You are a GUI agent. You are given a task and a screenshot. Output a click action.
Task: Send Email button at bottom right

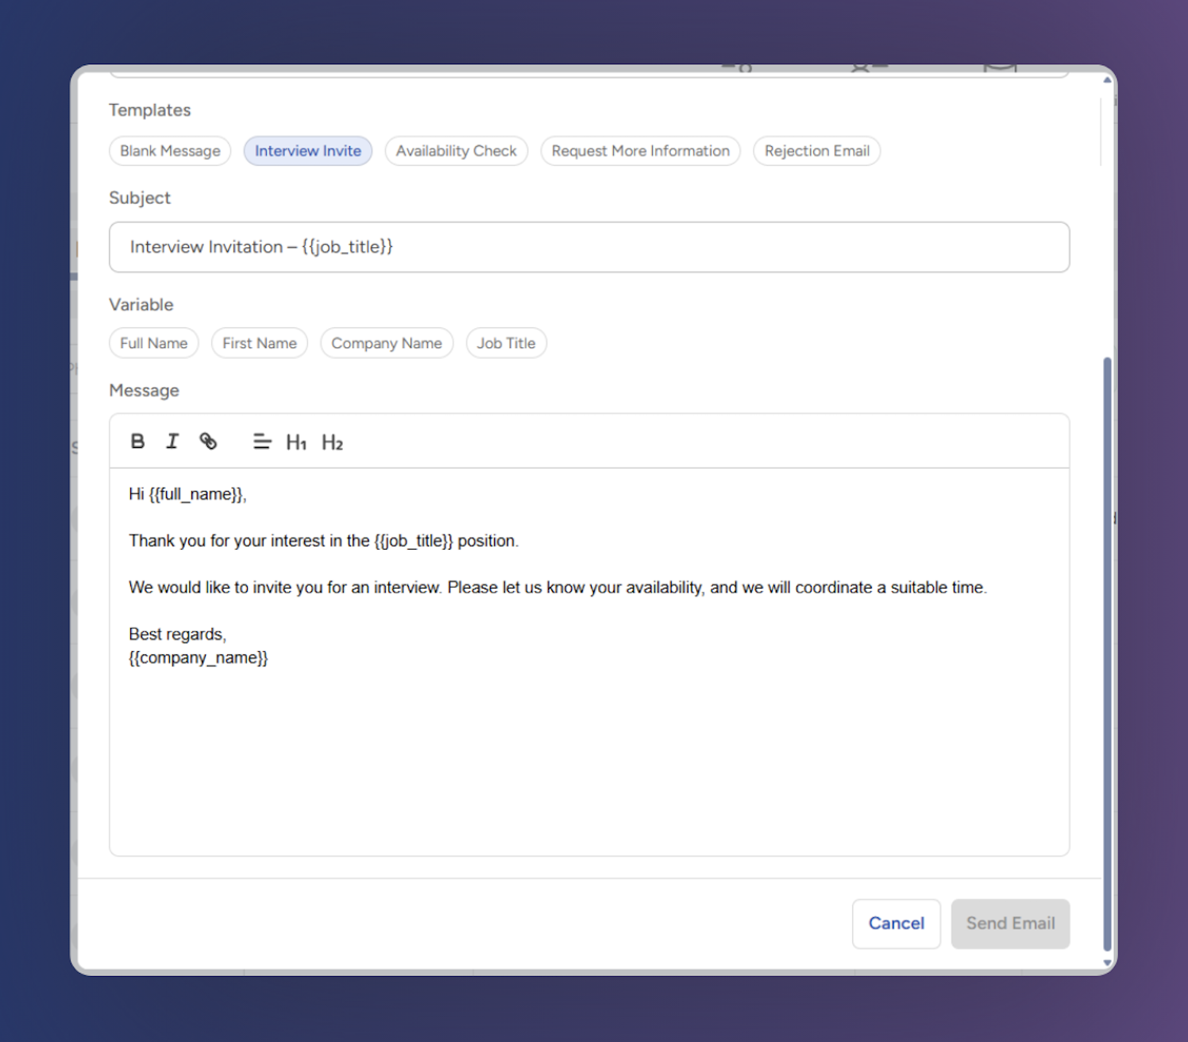1011,924
